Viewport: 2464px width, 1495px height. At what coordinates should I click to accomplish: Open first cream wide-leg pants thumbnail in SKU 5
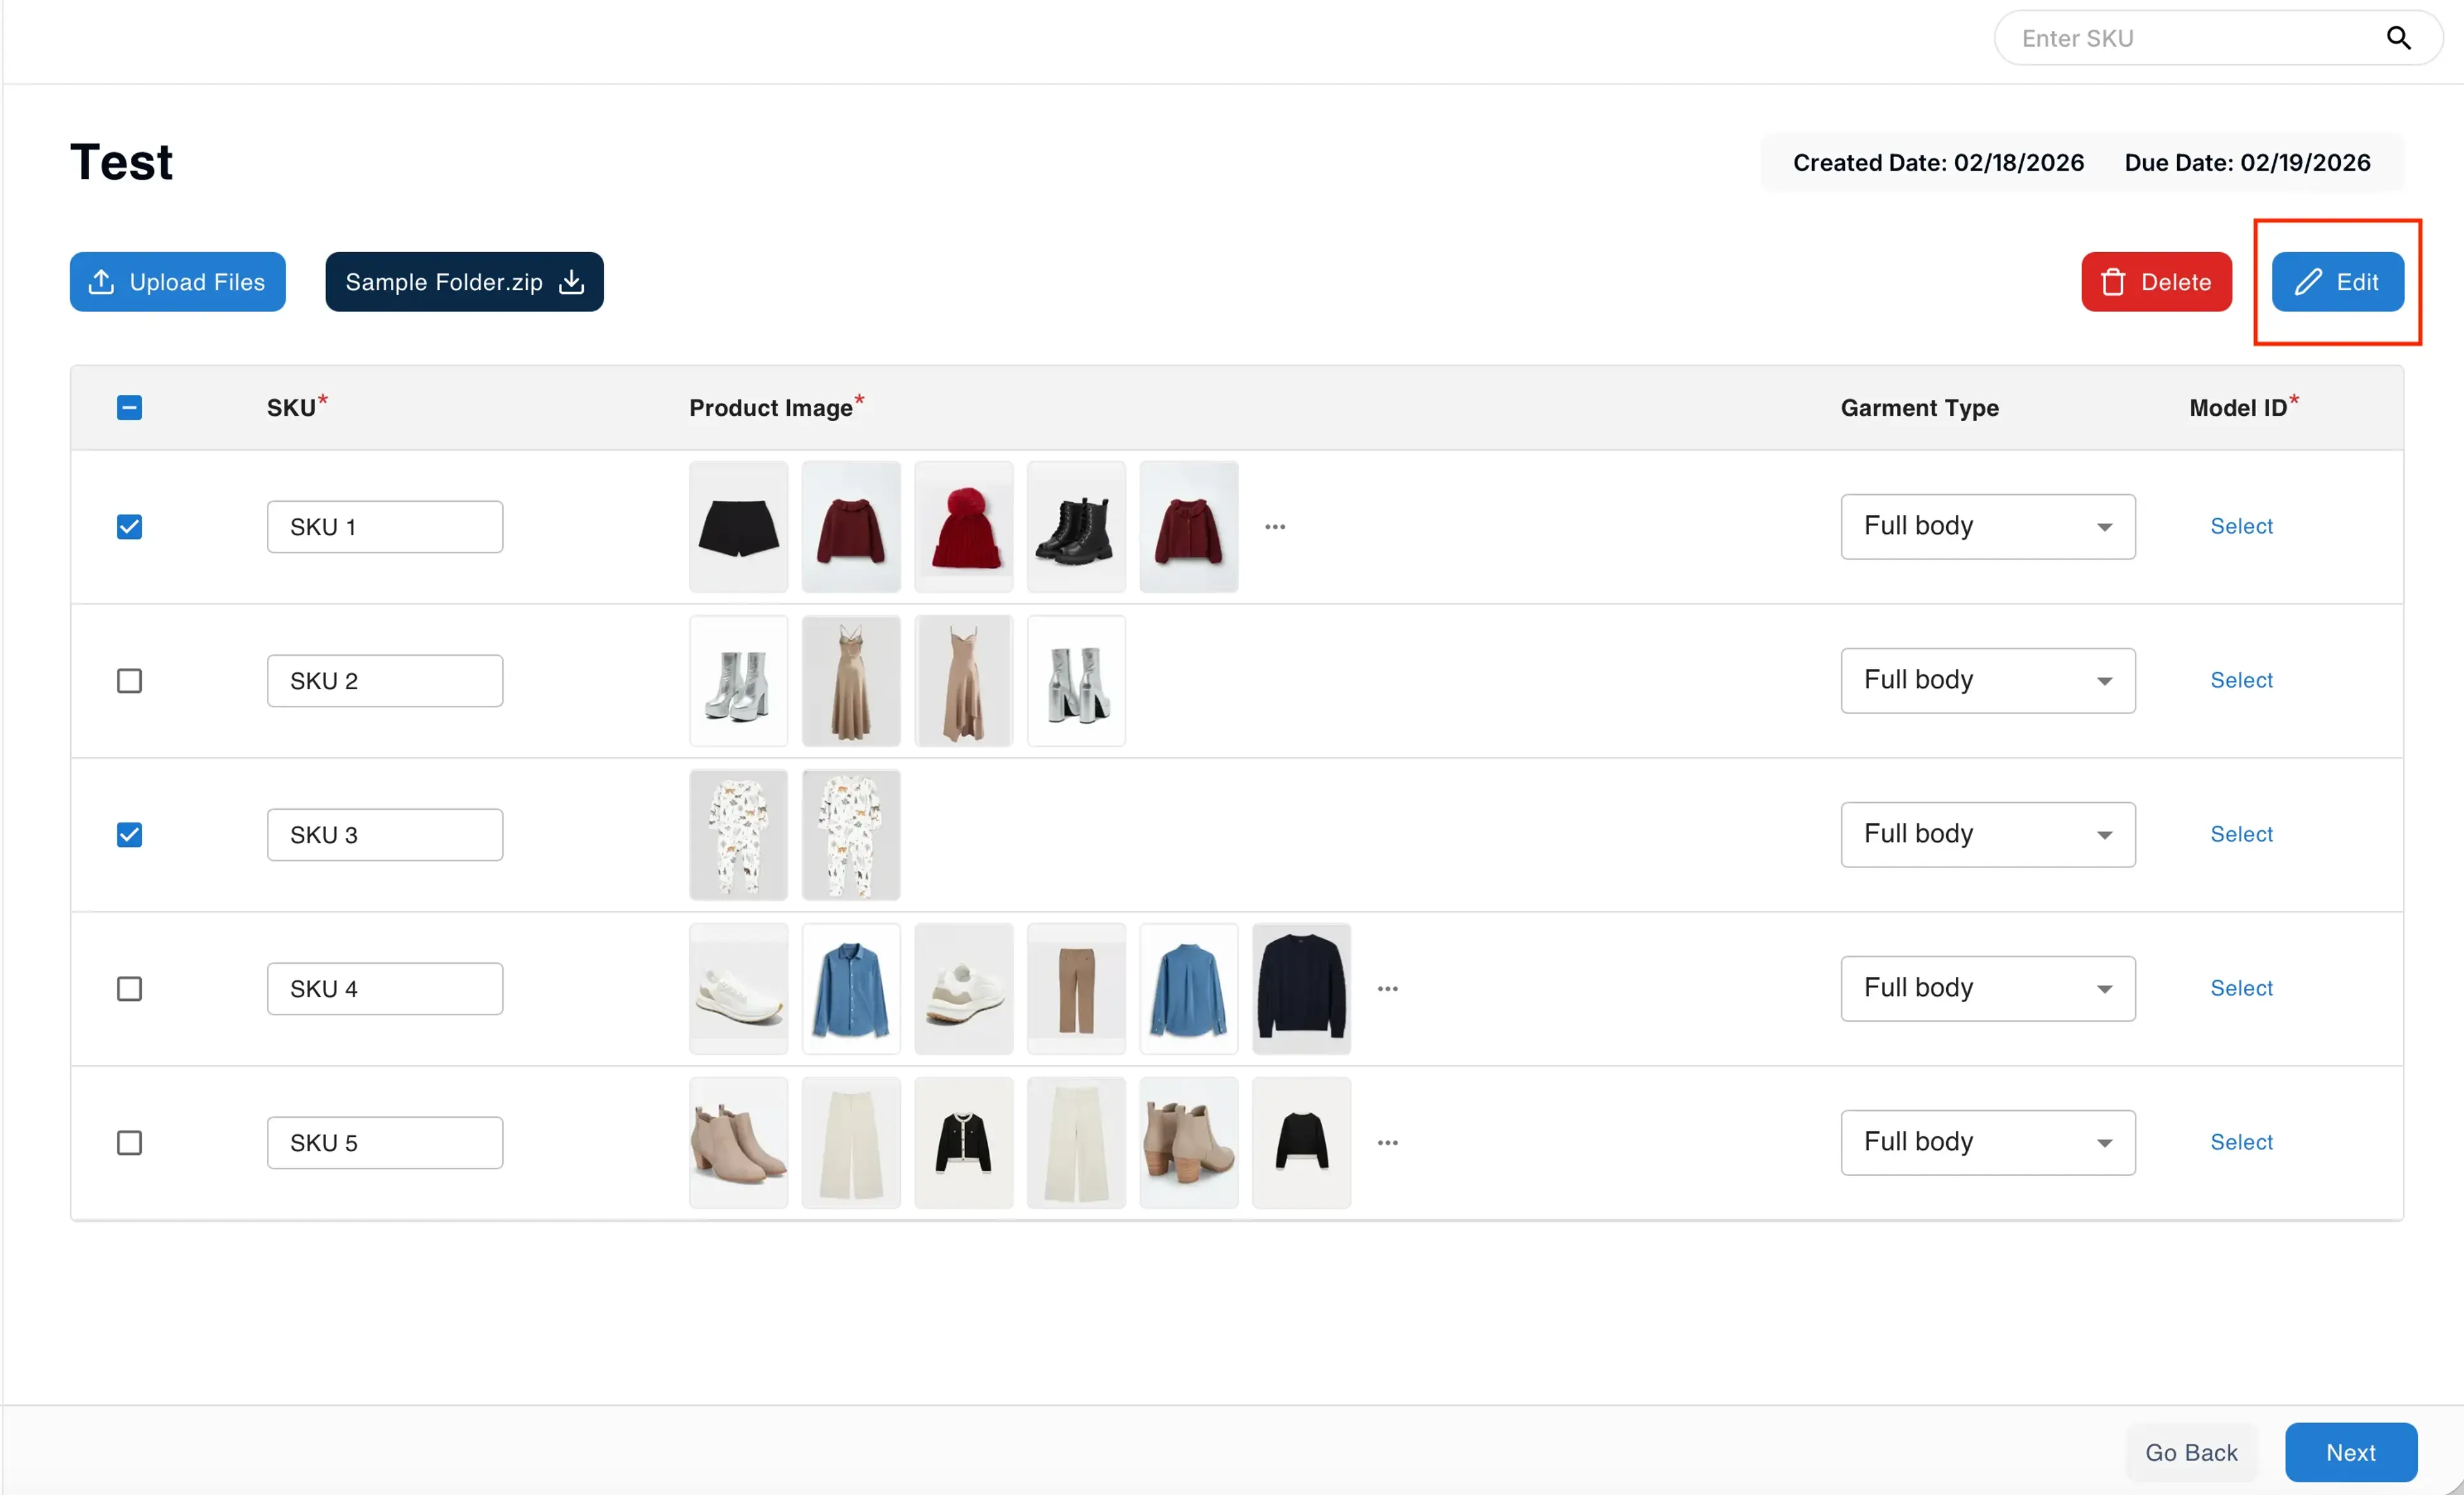852,1143
